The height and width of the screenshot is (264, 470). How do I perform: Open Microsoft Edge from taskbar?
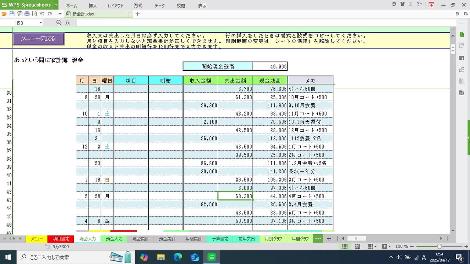tap(178, 257)
